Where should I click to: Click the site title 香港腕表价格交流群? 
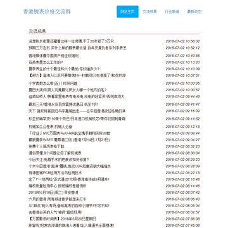[x=47, y=11]
